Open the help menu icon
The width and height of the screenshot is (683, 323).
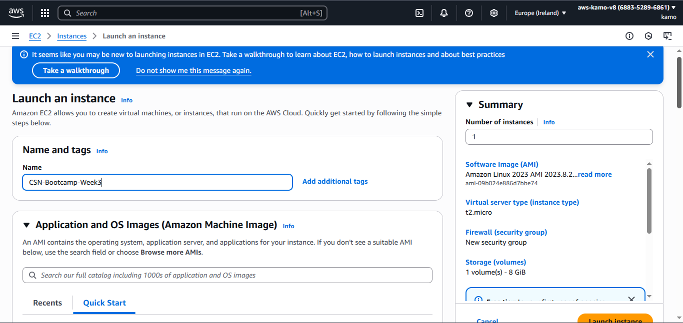point(469,12)
